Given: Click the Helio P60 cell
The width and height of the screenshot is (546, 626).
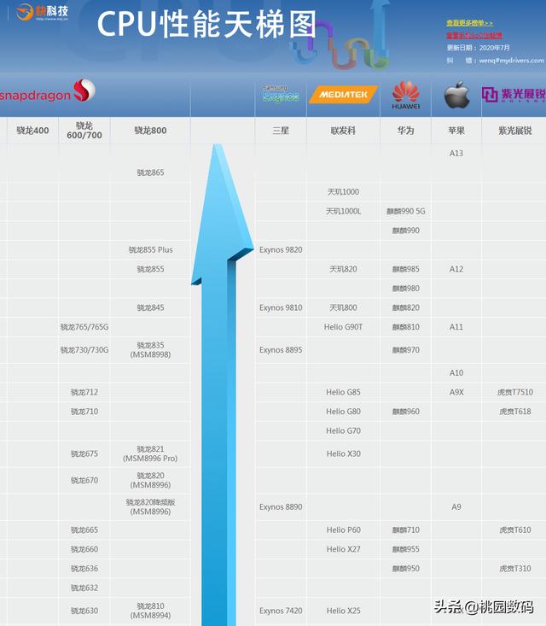Looking at the screenshot, I should pyautogui.click(x=343, y=530).
